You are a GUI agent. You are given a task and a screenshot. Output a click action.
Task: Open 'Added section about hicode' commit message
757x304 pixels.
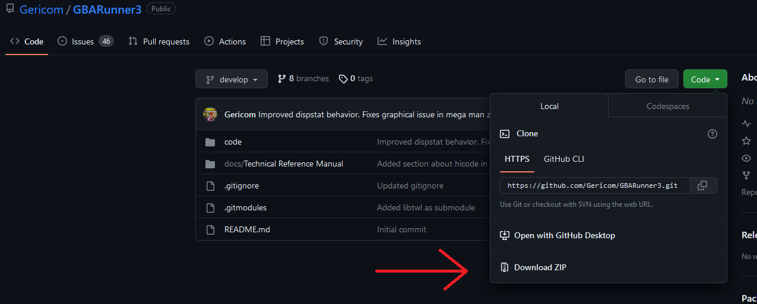pyautogui.click(x=433, y=164)
